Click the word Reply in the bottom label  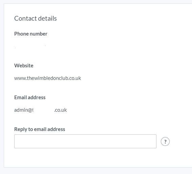coord(21,129)
